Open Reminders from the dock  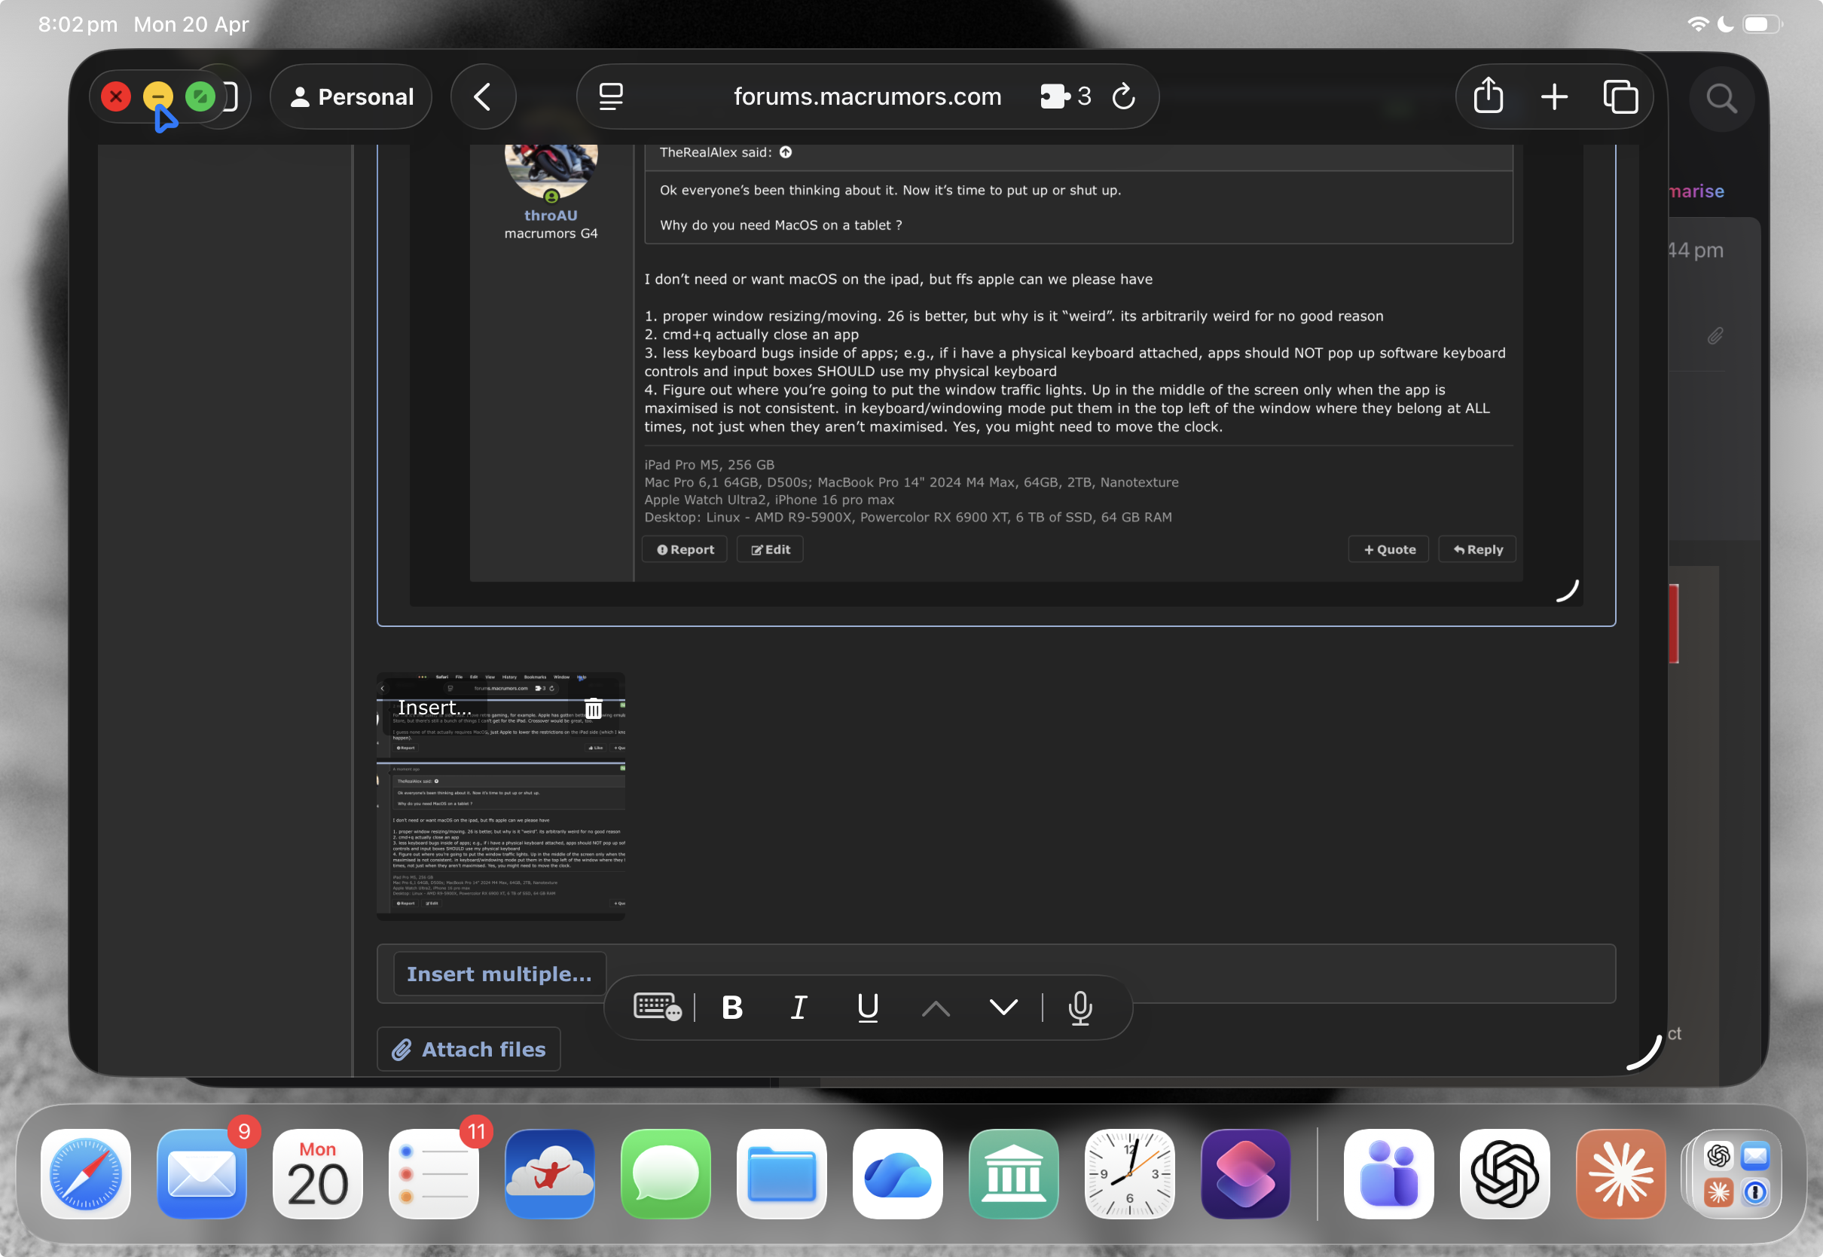coord(434,1173)
